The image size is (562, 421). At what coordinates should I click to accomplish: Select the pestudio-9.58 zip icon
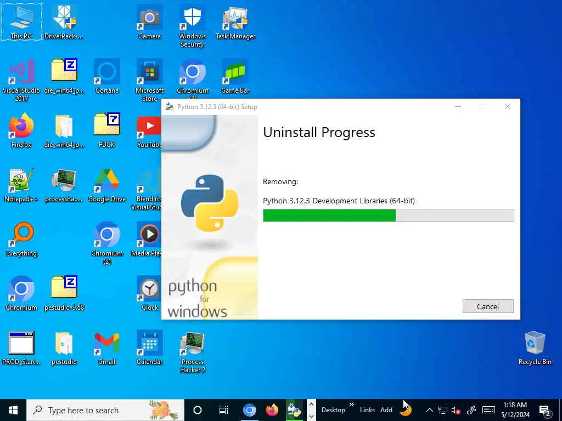tap(64, 294)
